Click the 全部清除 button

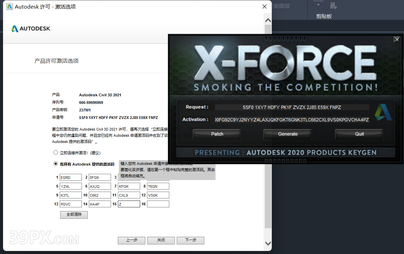click(x=74, y=215)
